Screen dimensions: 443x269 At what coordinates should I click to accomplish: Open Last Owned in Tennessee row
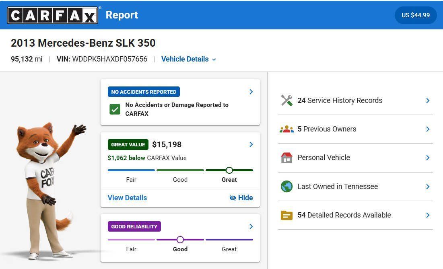[355, 187]
